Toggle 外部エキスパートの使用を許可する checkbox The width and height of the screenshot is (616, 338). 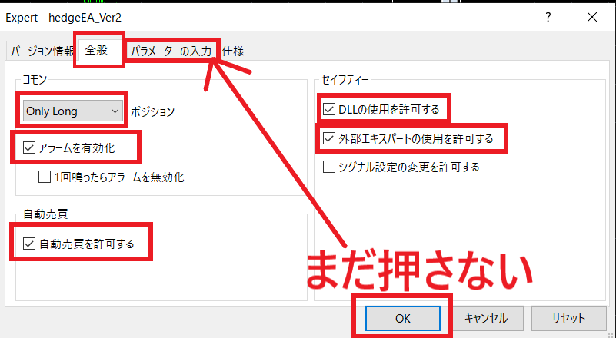(328, 138)
